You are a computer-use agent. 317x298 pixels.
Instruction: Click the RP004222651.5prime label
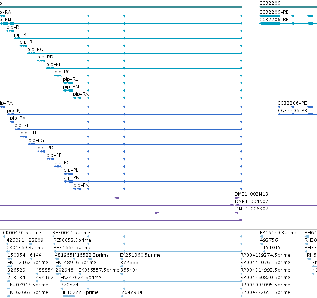pyautogui.click(x=265, y=292)
